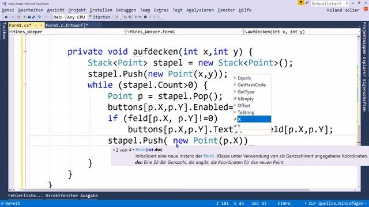The height and width of the screenshot is (207, 369).
Task: Click the Bereit status text
Action: point(13,204)
